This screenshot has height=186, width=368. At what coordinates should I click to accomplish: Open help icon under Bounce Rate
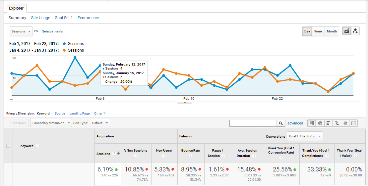(x=190, y=156)
